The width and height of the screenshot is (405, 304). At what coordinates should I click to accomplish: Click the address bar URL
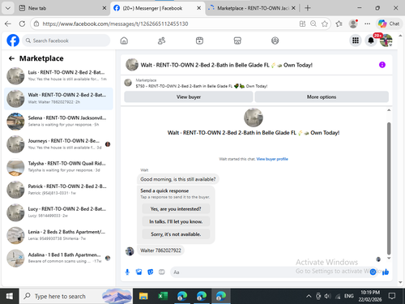[x=115, y=24]
